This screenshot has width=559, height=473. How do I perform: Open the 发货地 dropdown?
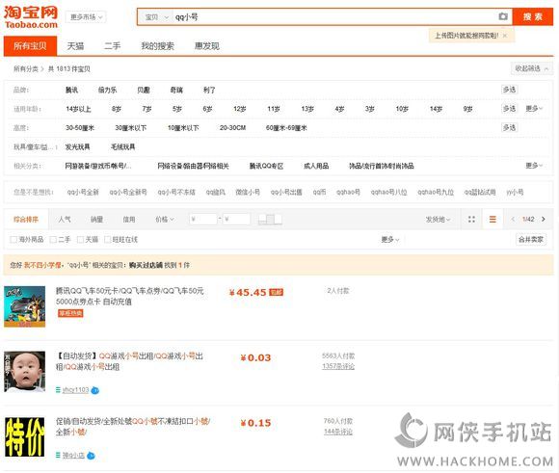pos(438,220)
